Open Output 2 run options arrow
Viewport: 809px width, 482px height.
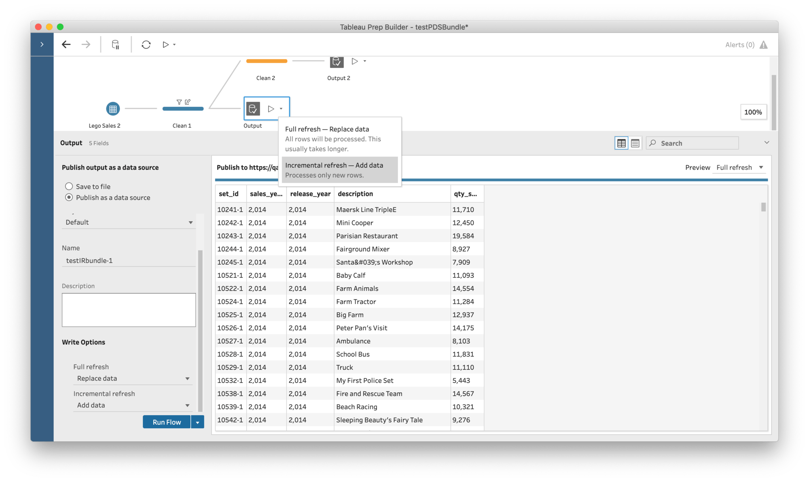click(x=365, y=61)
